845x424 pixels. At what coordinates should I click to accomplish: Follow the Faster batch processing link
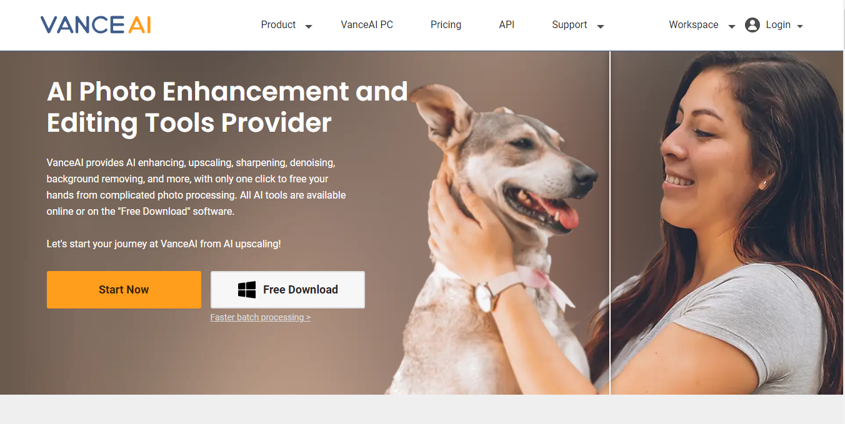point(261,317)
